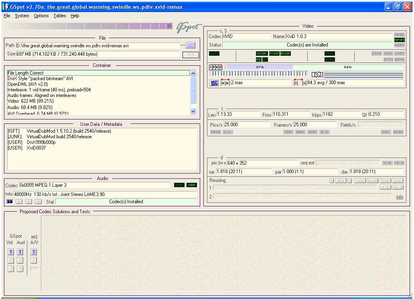Screen dimensions: 414x299
Task: Toggle MS A/V solution 2
Action: click(x=34, y=261)
